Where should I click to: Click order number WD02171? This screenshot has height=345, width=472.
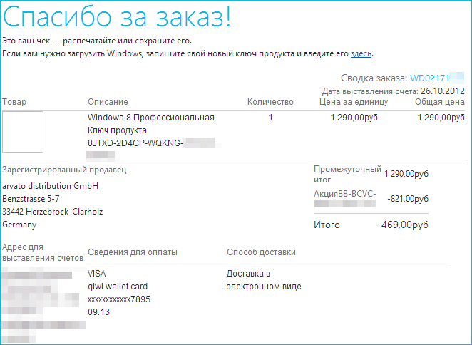click(x=429, y=78)
